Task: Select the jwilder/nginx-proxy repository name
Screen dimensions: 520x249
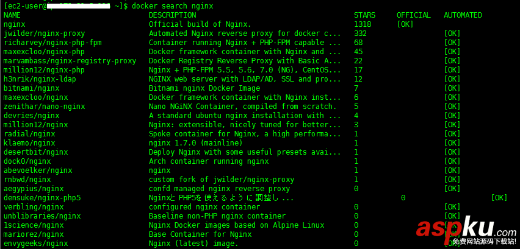Action: [x=44, y=33]
